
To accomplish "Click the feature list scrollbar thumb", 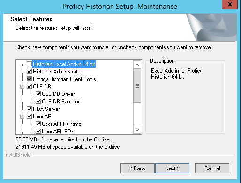I will (137, 86).
